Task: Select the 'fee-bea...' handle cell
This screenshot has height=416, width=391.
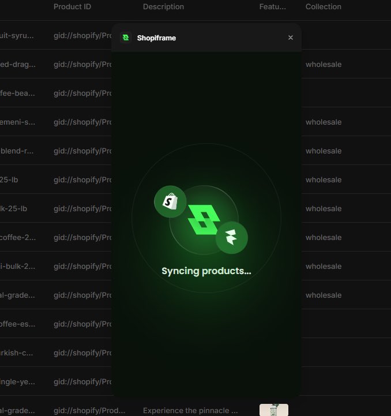Action: point(17,93)
